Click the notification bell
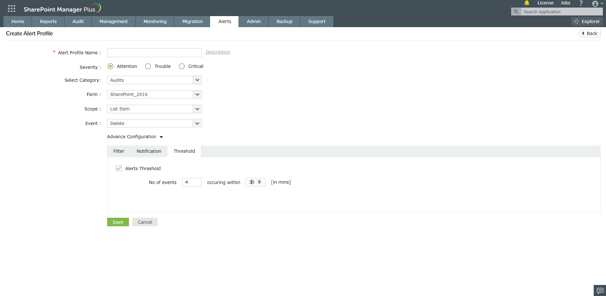Screen dimensions: 606x296 coord(526,3)
